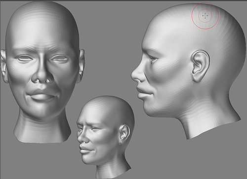Screen dimensions: 247x179
Task: Click the front-facing head's left eye
Action: click(x=25, y=58)
